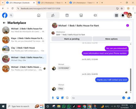Image resolution: width=136 pixels, height=109 pixels.
Task: Open emoji picker in message box
Action: tap(123, 98)
